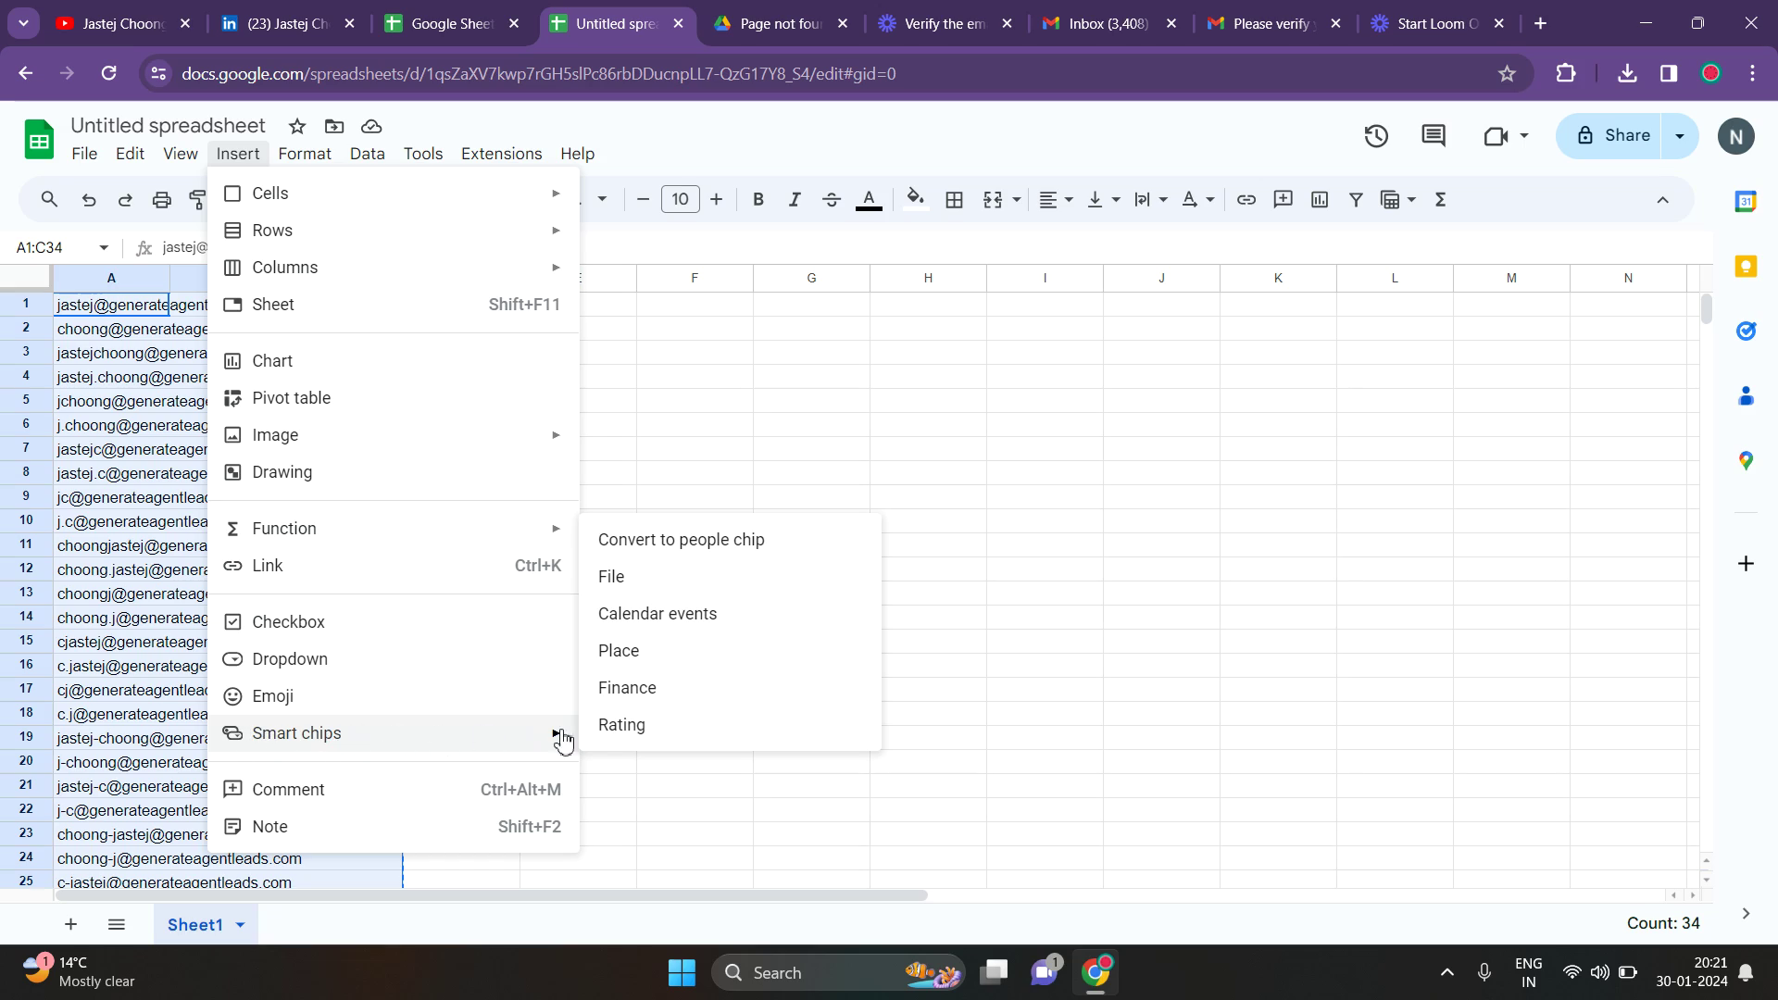The width and height of the screenshot is (1778, 1000).
Task: Choose Pivot table in Insert menu
Action: click(291, 398)
